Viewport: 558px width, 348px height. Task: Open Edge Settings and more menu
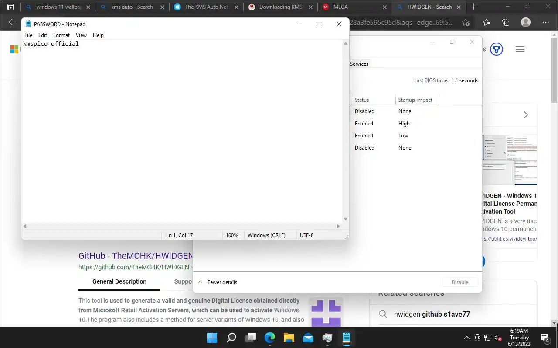pyautogui.click(x=546, y=23)
